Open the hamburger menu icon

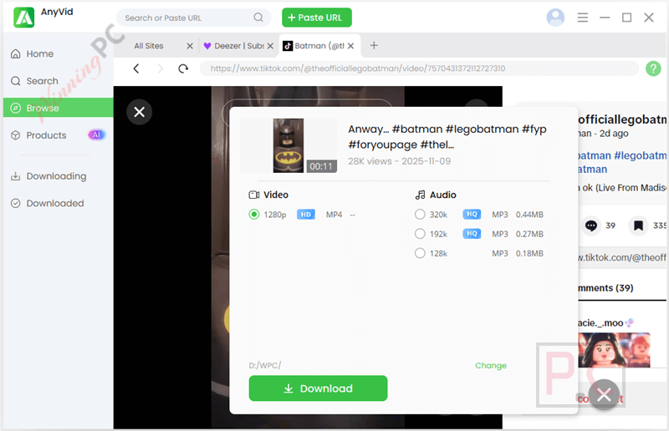582,18
